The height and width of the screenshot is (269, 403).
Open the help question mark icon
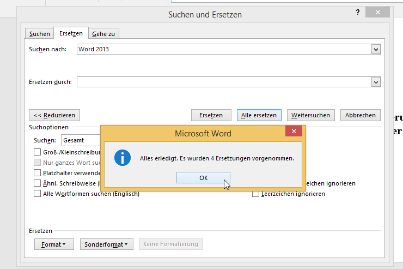(358, 12)
